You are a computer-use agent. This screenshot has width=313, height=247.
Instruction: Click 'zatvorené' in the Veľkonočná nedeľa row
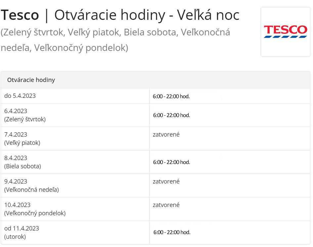point(166,182)
